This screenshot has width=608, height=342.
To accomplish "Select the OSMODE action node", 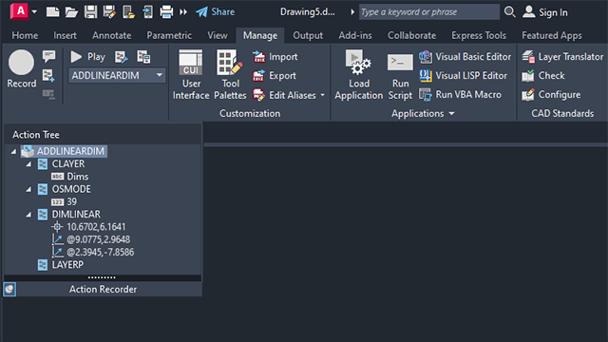I will 64,189.
